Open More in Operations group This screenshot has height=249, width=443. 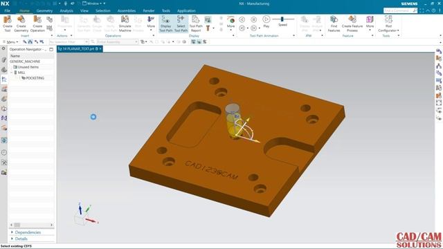[x=151, y=23]
